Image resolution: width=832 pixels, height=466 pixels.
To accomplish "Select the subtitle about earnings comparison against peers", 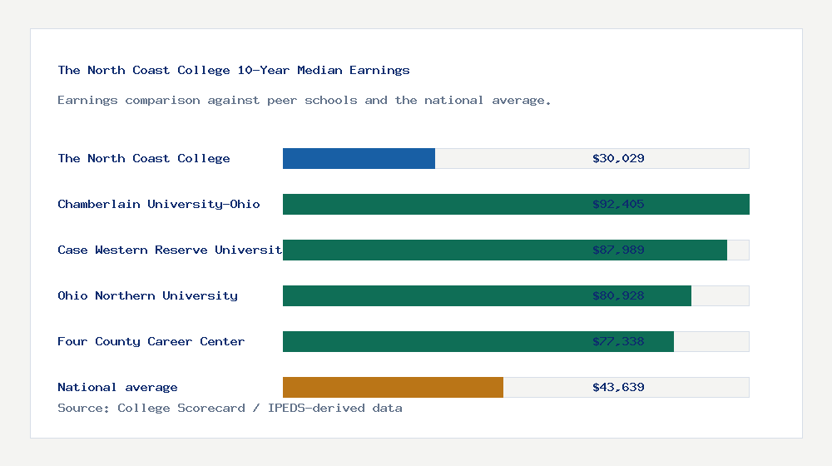I will coord(304,101).
